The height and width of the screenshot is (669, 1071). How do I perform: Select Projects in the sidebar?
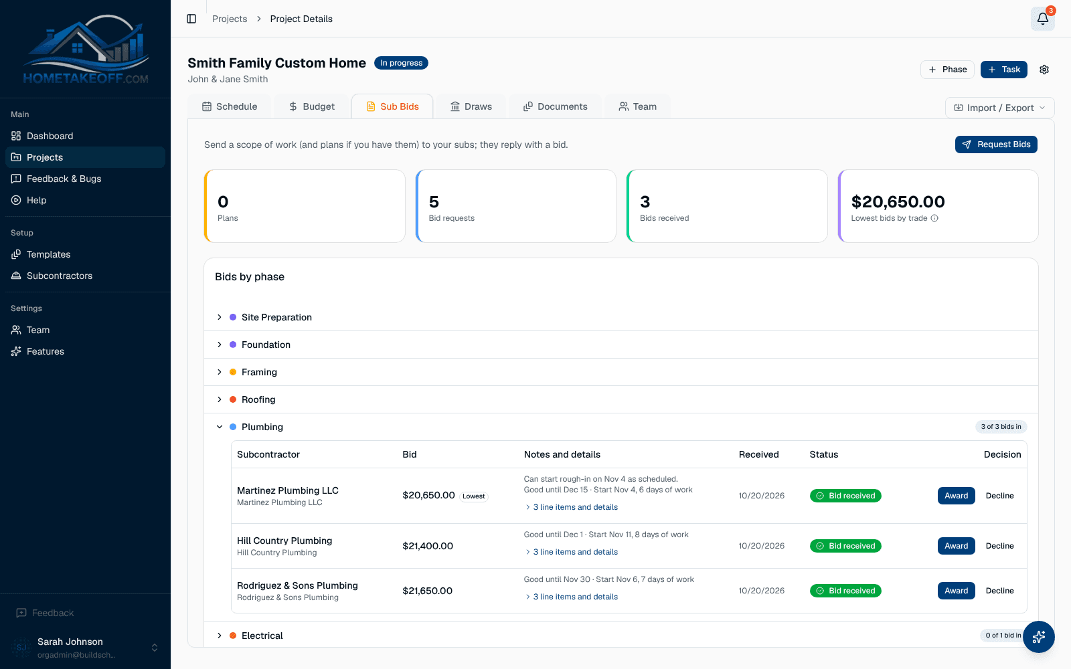click(86, 157)
